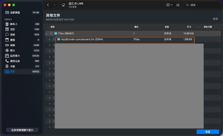Screen dimensions: 223x136
Task: Open the home screen icon
Action: [x=63, y=5]
